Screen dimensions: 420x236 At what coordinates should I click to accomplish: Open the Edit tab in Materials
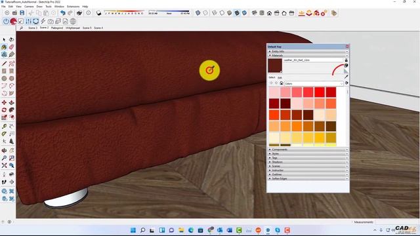(x=280, y=77)
